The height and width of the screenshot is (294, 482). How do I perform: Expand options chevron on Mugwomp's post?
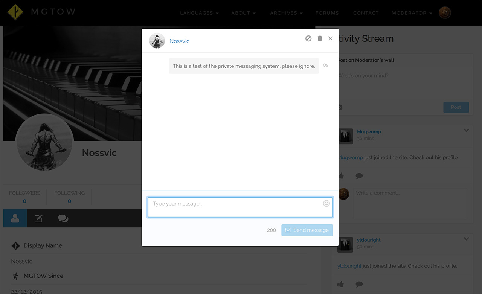pyautogui.click(x=466, y=131)
